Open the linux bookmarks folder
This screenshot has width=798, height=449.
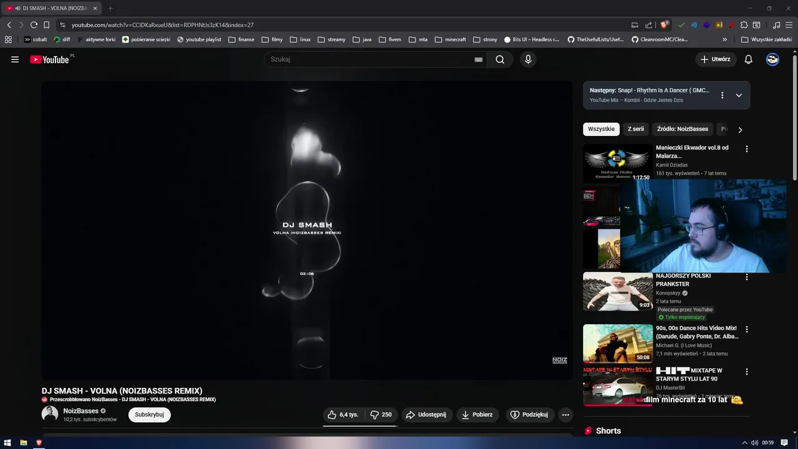[300, 39]
